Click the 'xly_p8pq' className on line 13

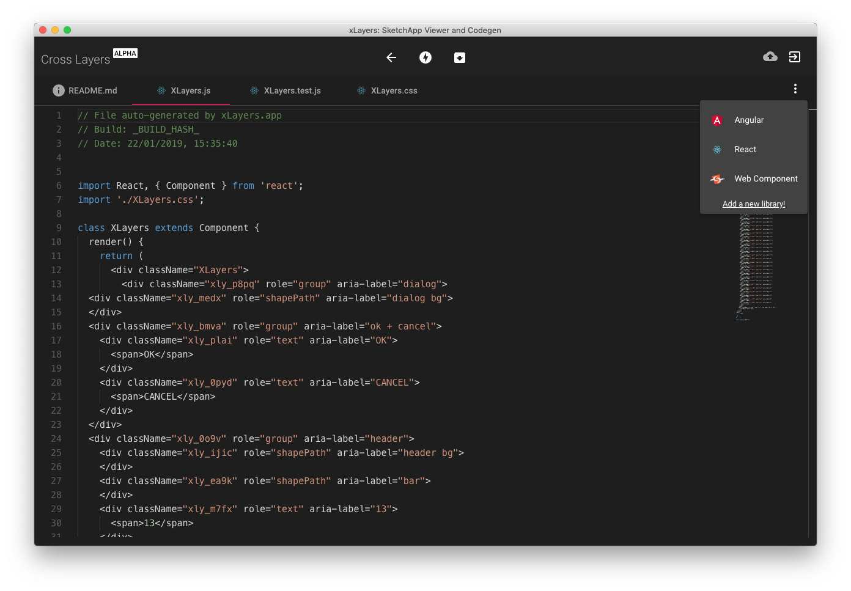pyautogui.click(x=232, y=284)
